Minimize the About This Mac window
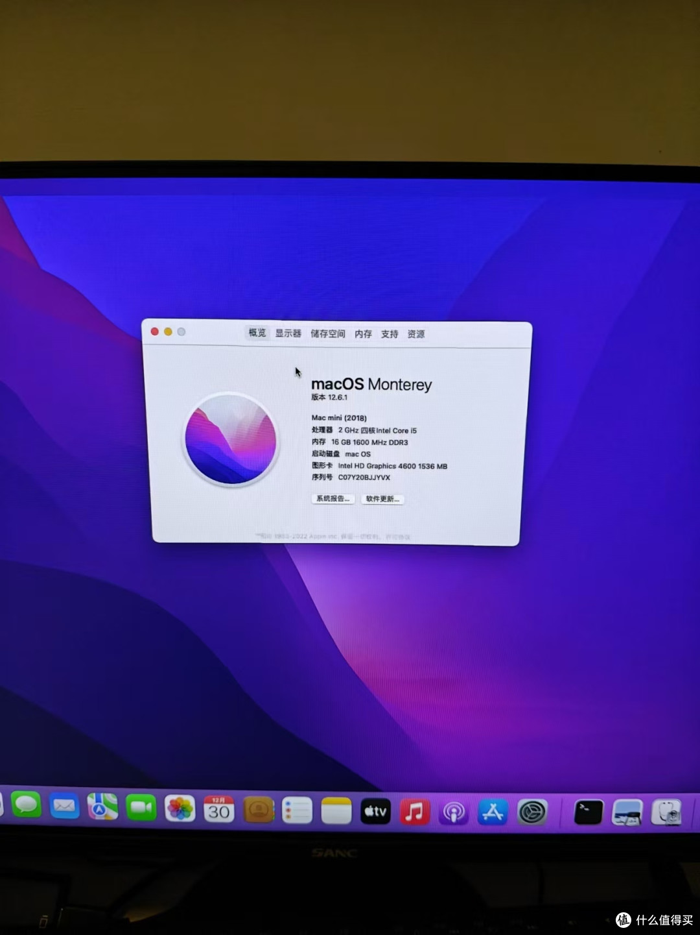This screenshot has height=935, width=700. tap(168, 332)
